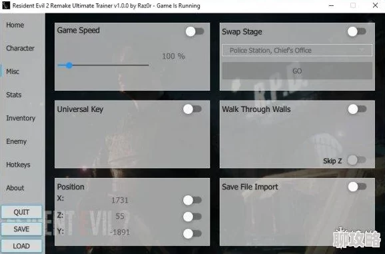
Task: Toggle the Skip Z switch
Action: click(x=356, y=160)
